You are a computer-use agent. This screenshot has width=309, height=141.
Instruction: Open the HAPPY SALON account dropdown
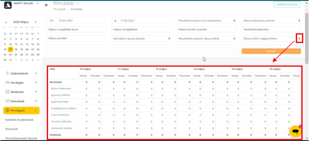(x=38, y=4)
